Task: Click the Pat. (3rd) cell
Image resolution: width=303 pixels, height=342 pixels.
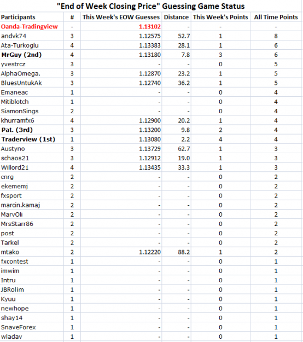Action: tap(17, 130)
